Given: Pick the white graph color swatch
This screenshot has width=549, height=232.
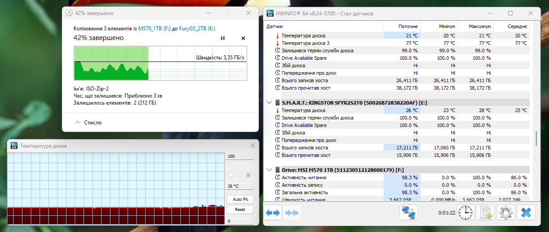Looking at the screenshot, I should click(x=231, y=175).
